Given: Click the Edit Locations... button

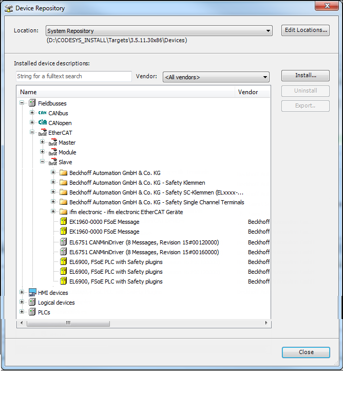Looking at the screenshot, I should coord(305,30).
